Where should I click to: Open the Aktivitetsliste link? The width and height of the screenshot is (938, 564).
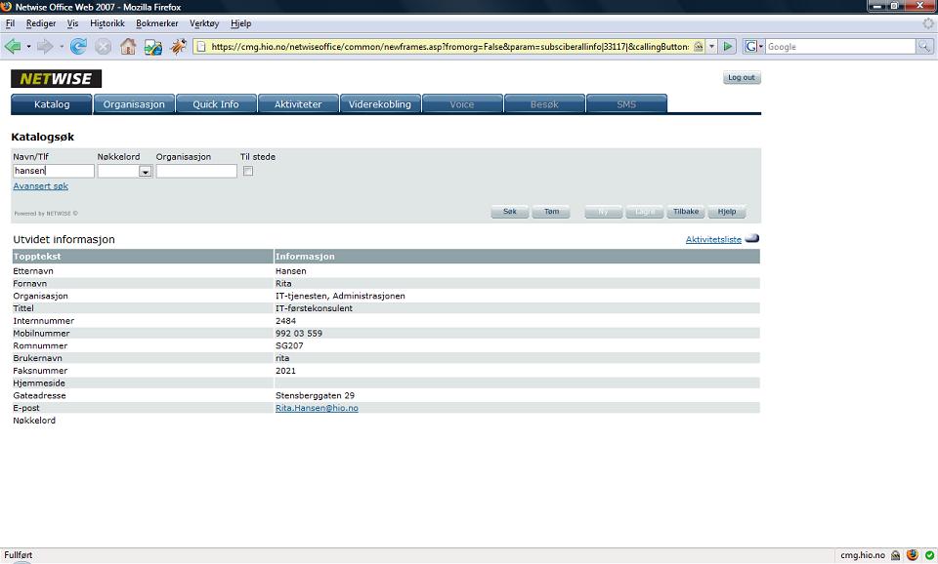[x=713, y=240]
